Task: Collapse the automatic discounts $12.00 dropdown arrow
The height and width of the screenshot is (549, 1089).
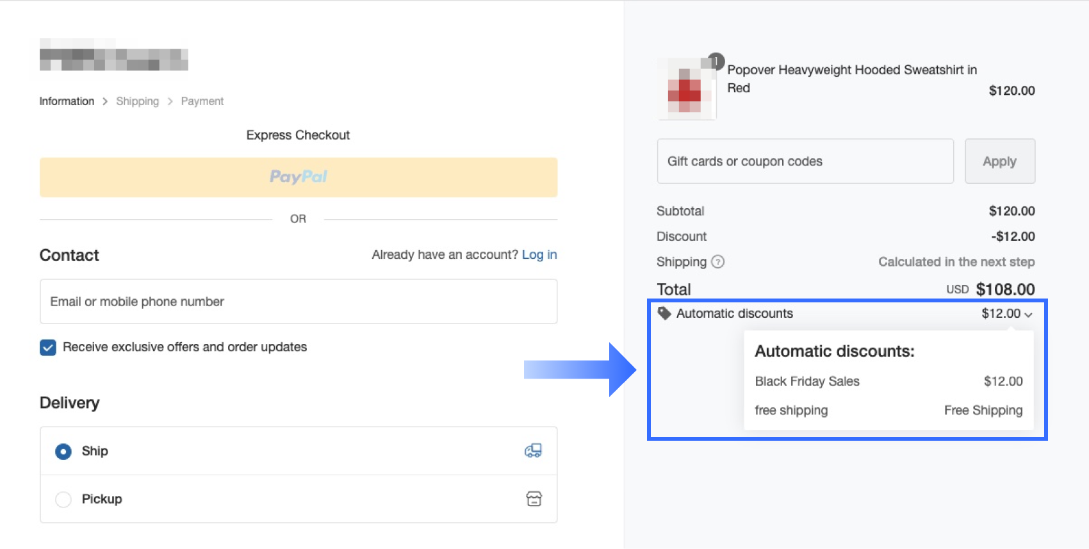Action: pyautogui.click(x=1028, y=315)
